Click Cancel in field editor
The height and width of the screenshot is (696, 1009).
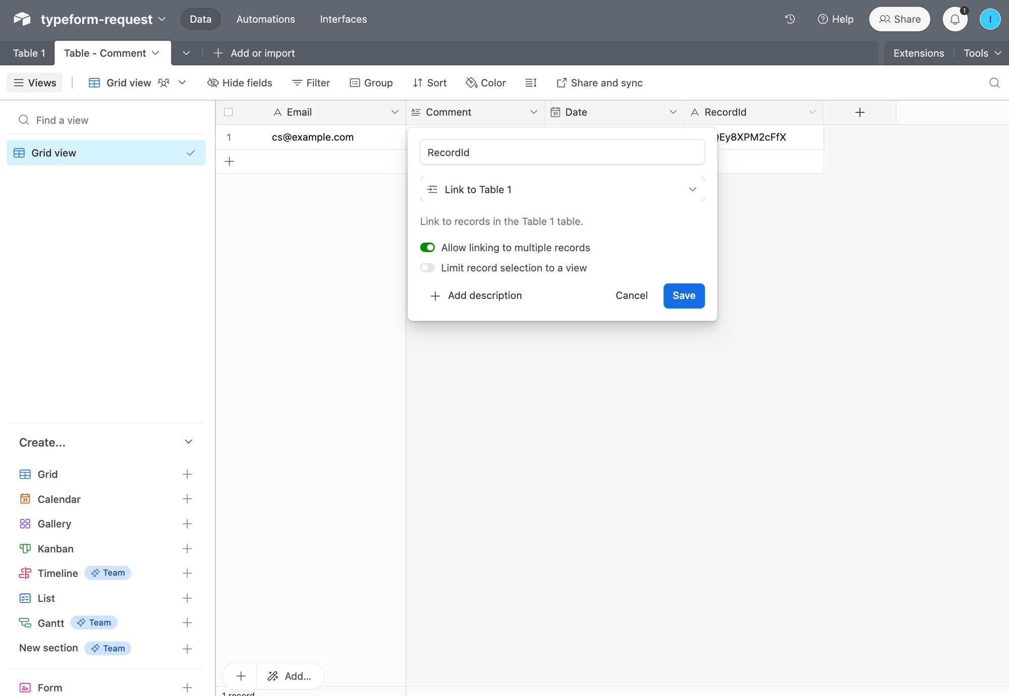coord(631,296)
